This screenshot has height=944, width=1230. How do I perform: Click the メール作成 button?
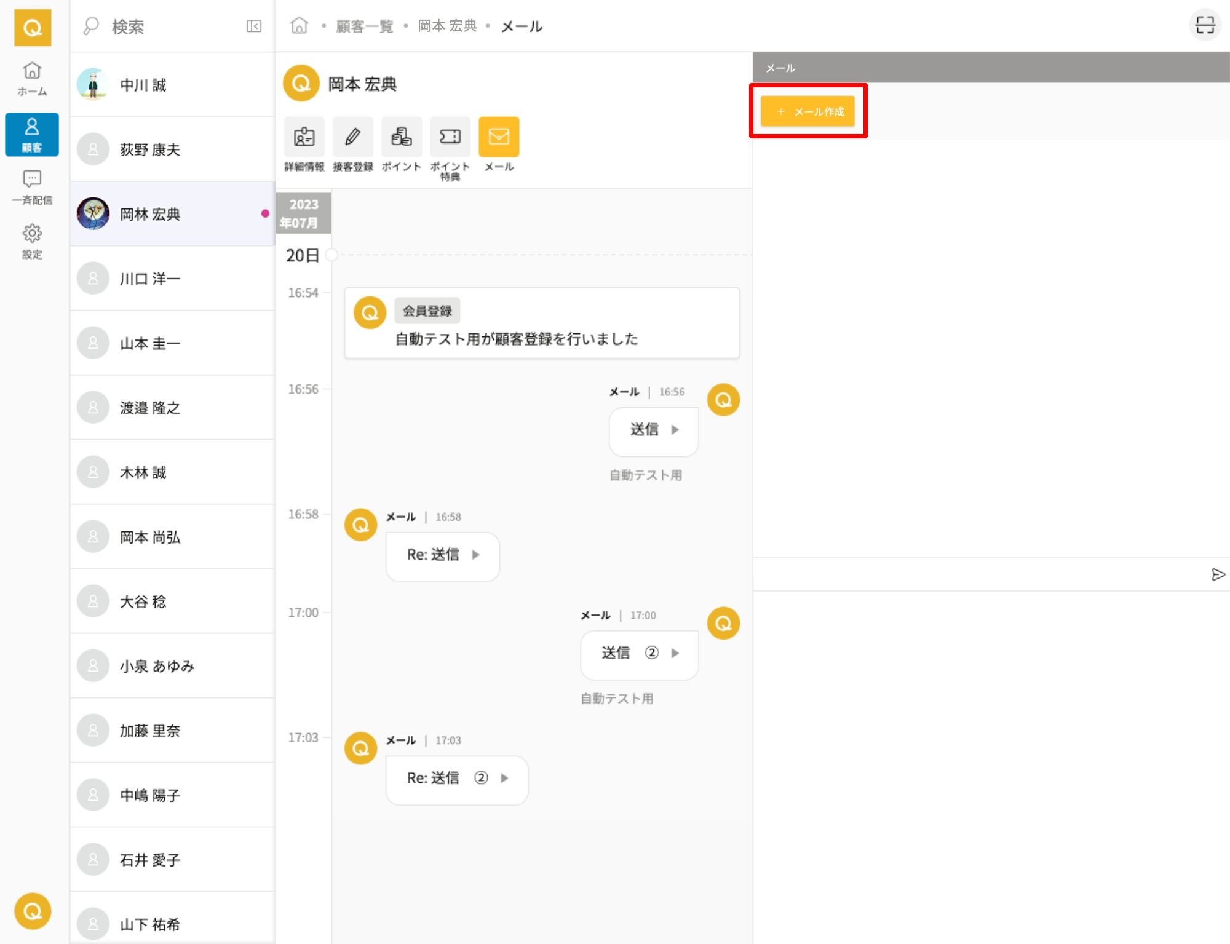tap(807, 111)
